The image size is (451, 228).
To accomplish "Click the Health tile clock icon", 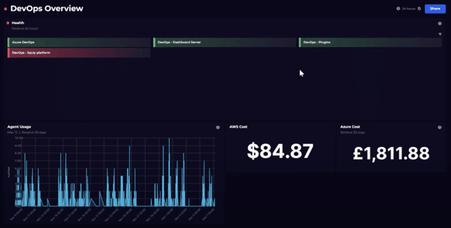I will point(440,23).
